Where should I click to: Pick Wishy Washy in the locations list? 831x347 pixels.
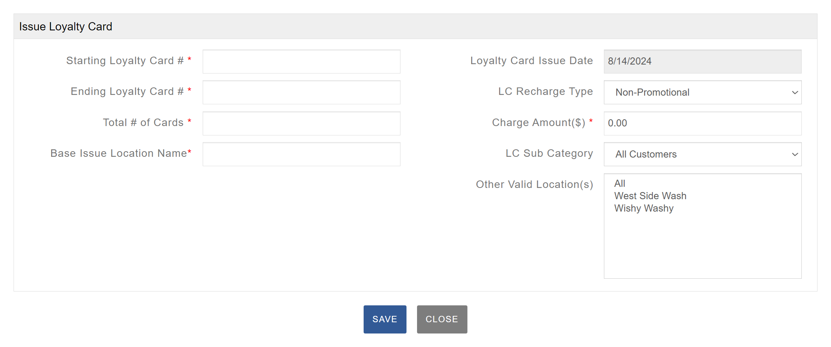click(x=644, y=208)
